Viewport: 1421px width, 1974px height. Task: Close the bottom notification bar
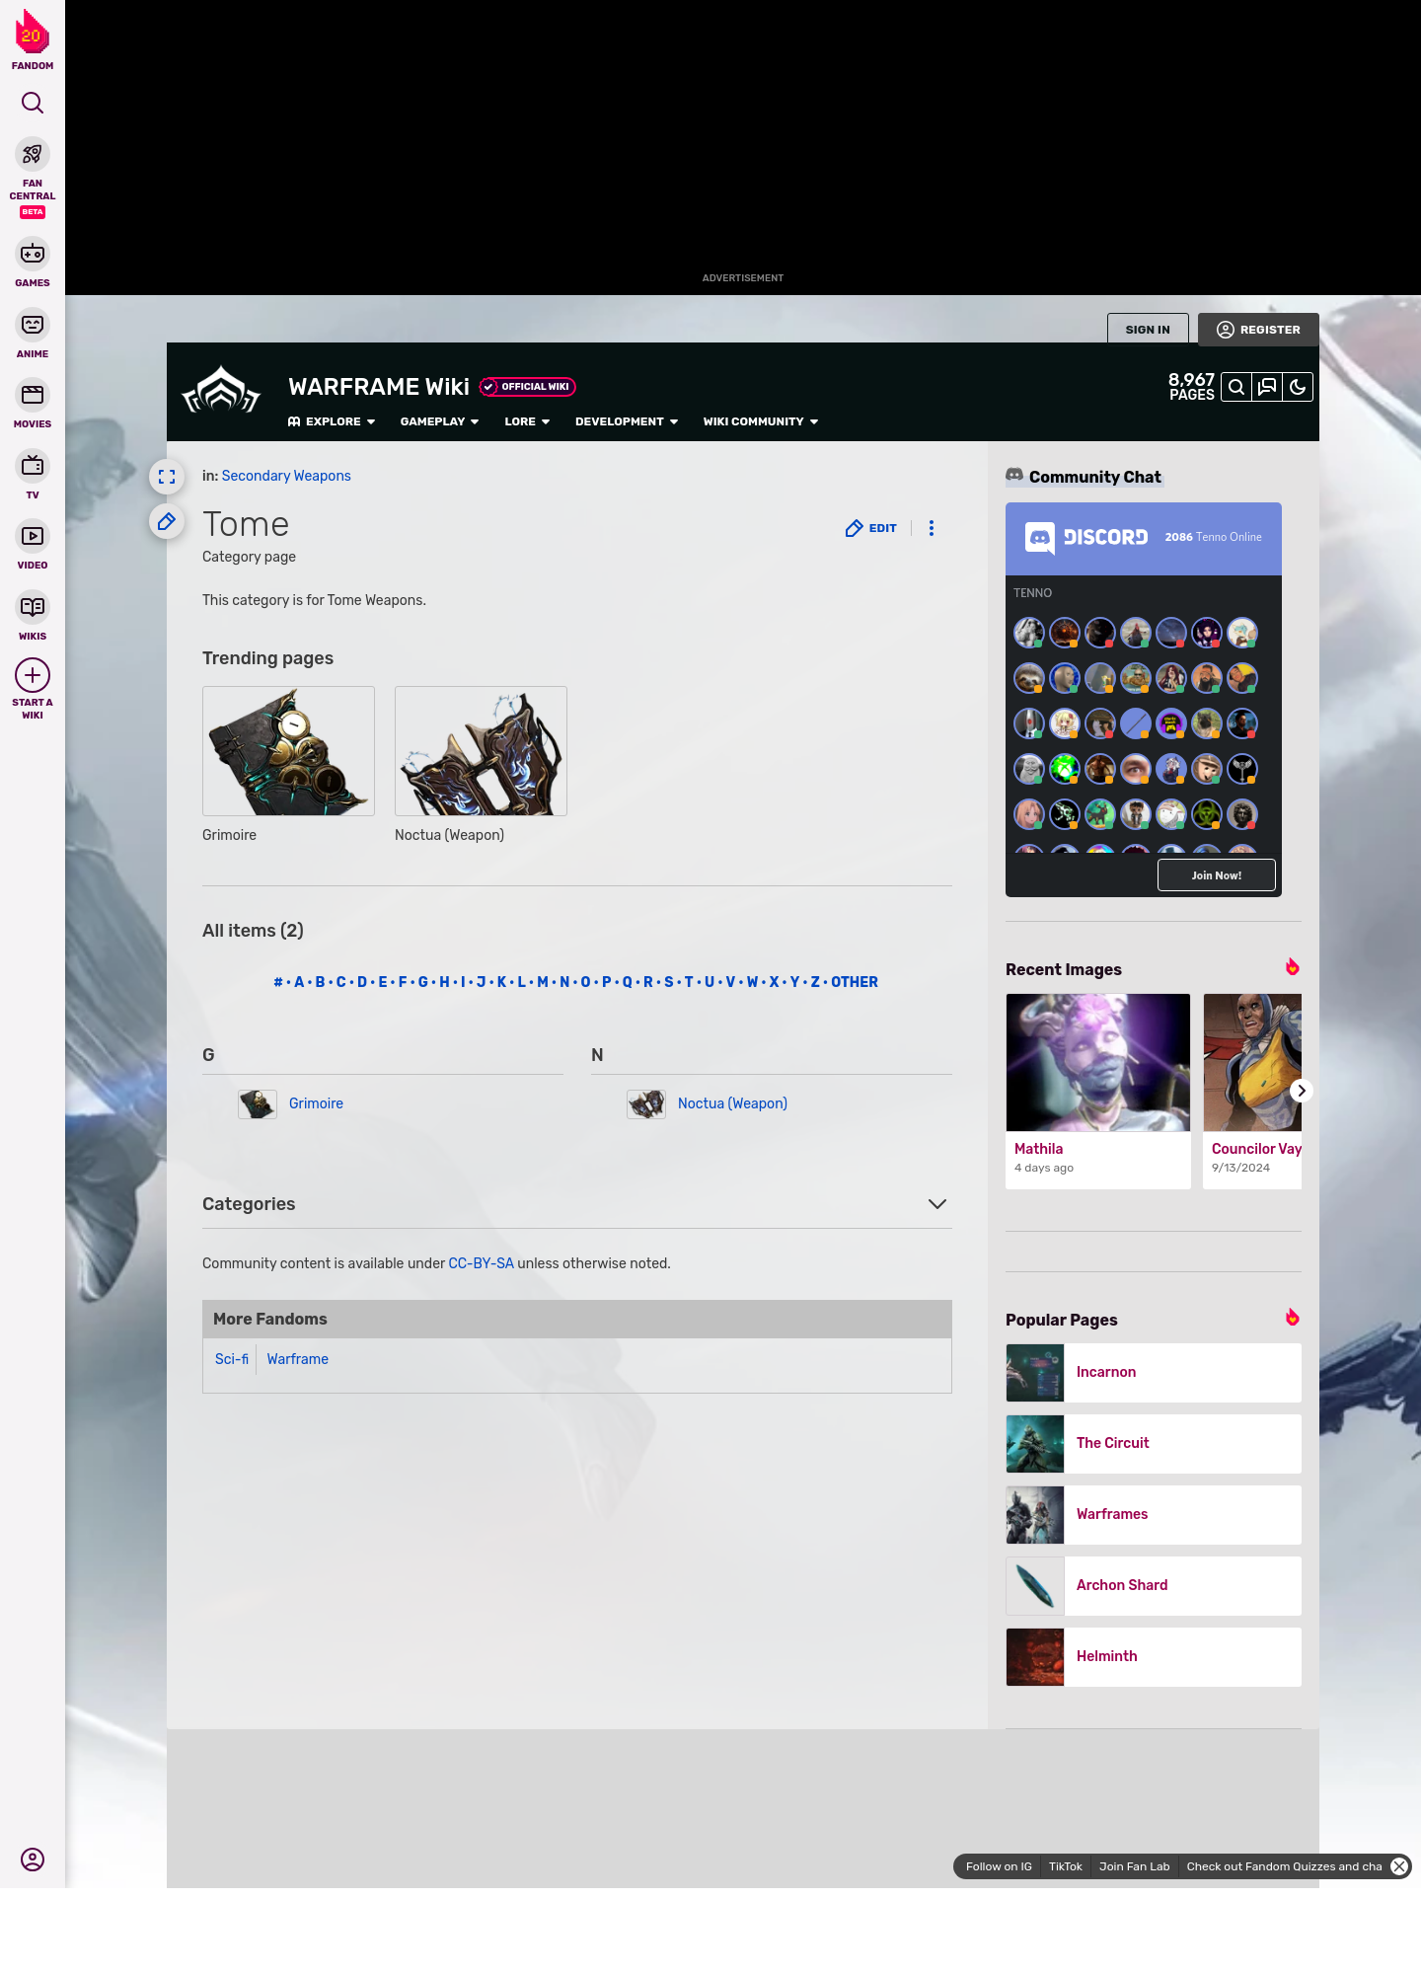(1399, 1866)
